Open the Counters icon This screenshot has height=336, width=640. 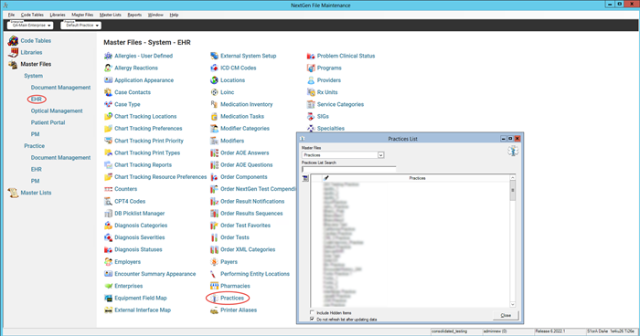point(108,189)
